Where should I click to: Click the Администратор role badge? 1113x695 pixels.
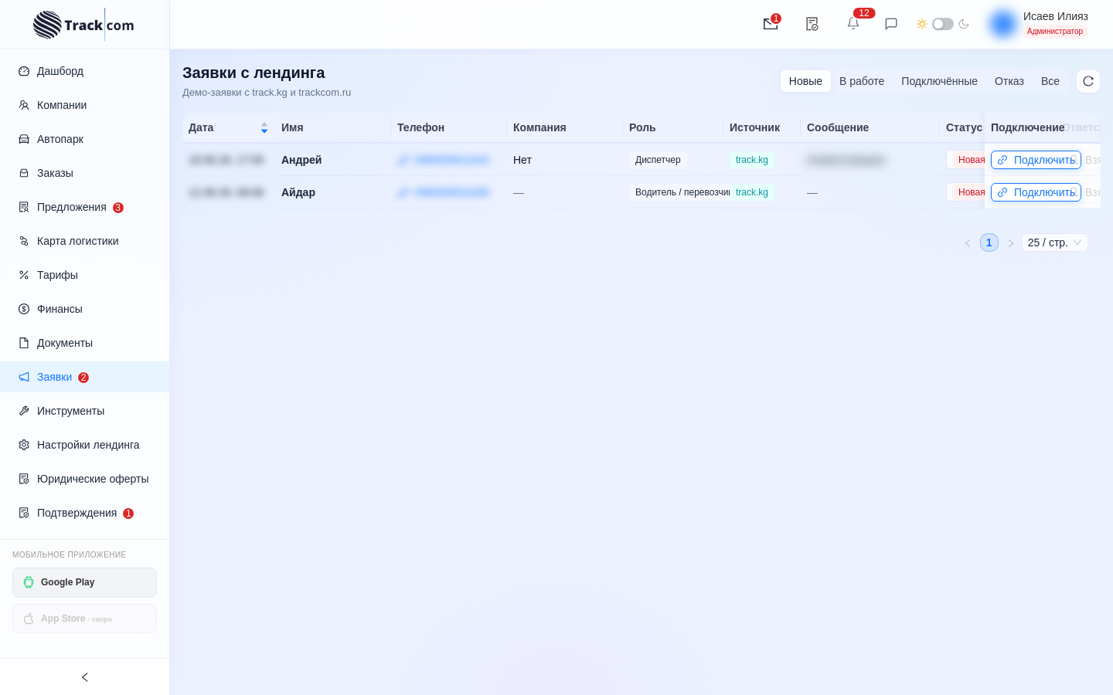(1055, 32)
